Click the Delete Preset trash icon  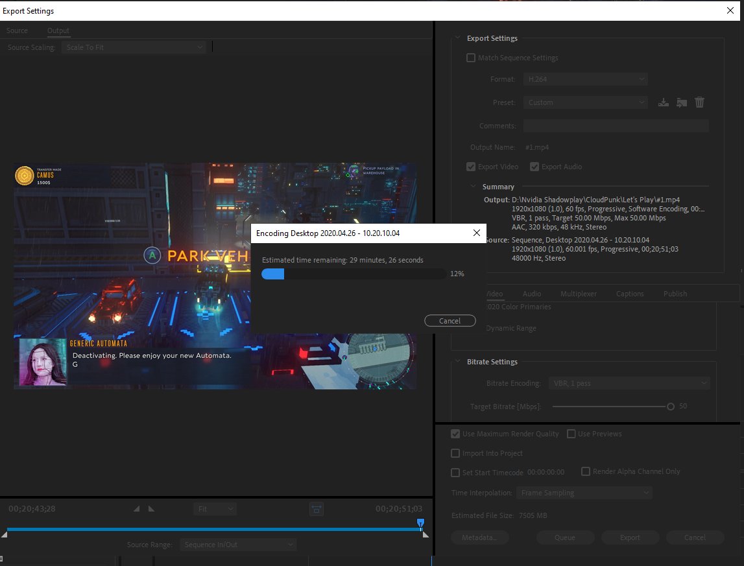point(699,102)
